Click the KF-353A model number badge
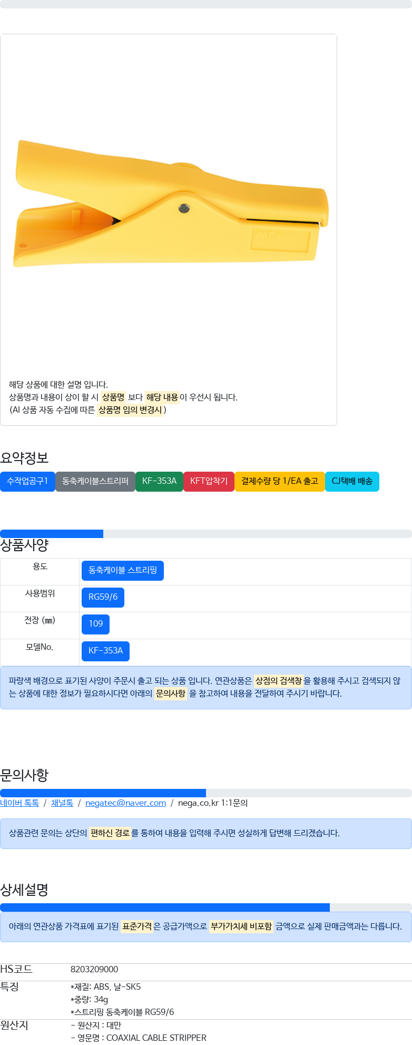 point(105,651)
